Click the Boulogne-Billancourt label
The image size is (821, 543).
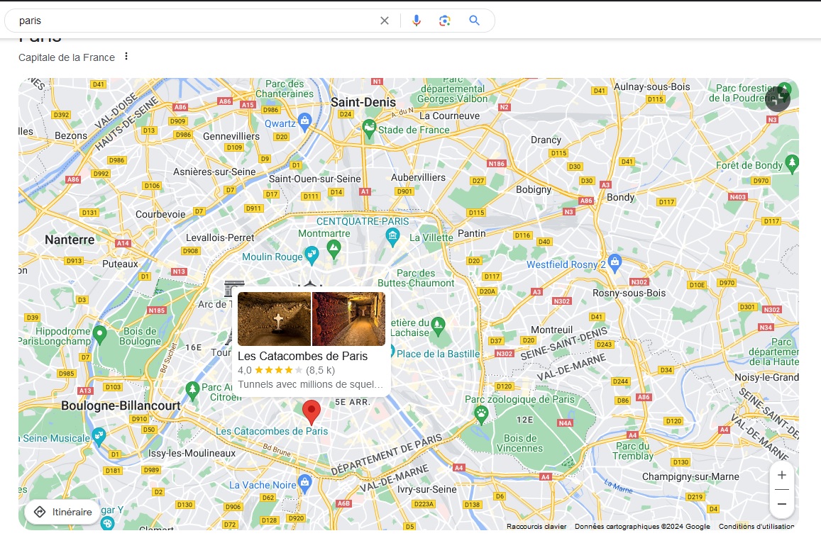[121, 405]
